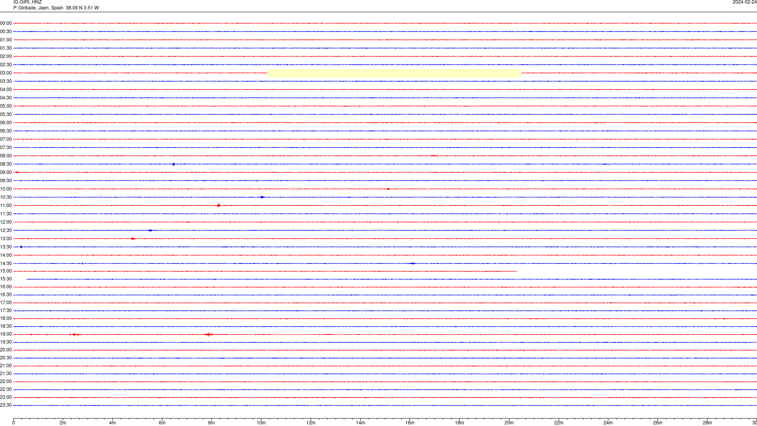The height and width of the screenshot is (426, 757).
Task: Click the 28m tick label on the time axis
Action: (x=707, y=423)
